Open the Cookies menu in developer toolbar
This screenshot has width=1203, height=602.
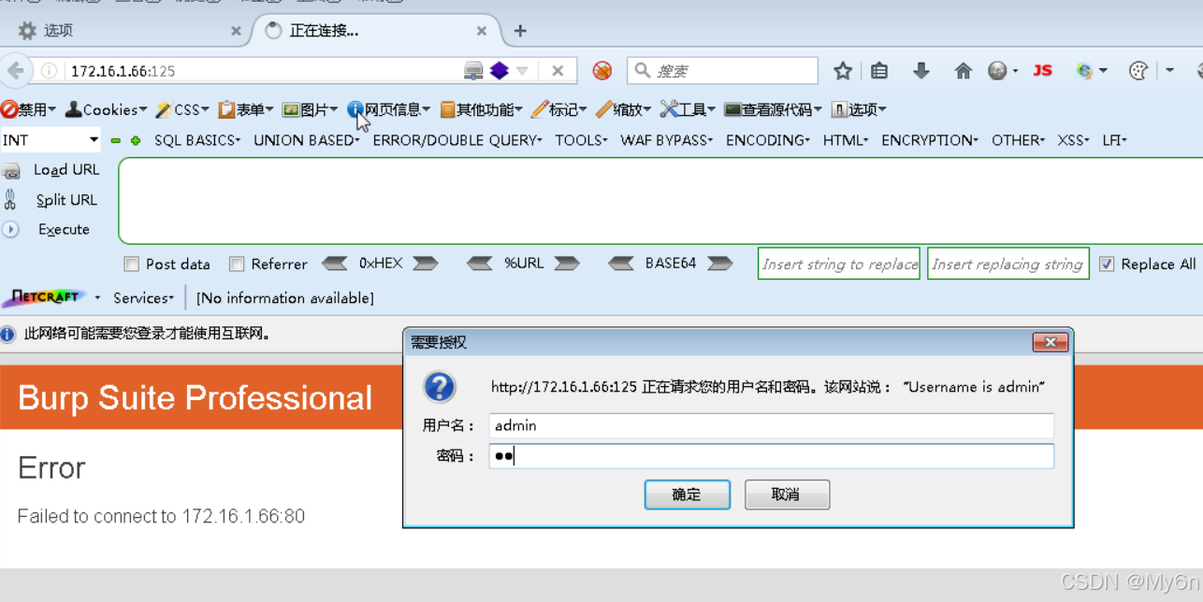pyautogui.click(x=106, y=110)
